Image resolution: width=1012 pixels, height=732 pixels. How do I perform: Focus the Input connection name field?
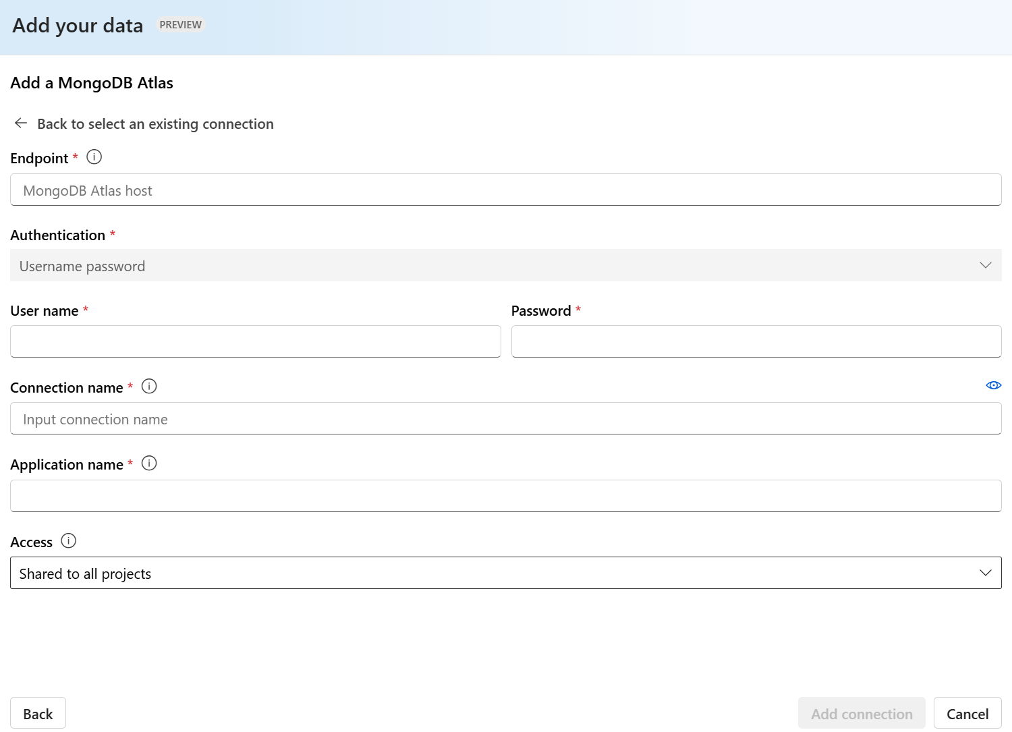pyautogui.click(x=505, y=419)
